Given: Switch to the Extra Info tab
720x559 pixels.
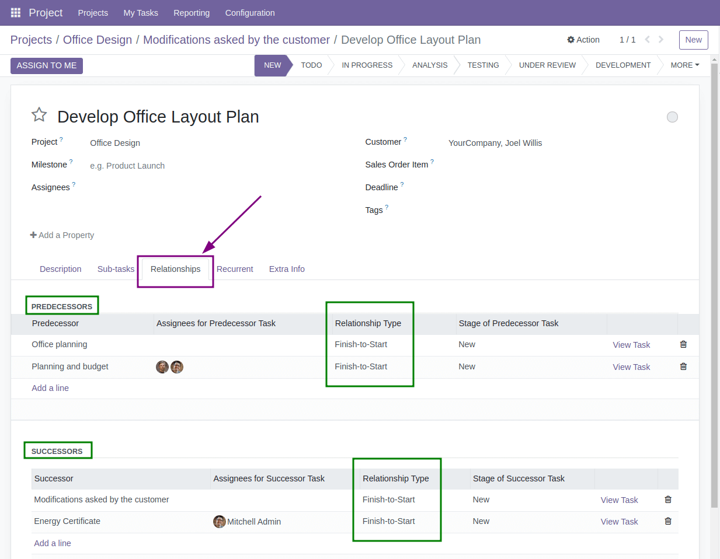Looking at the screenshot, I should coord(287,269).
